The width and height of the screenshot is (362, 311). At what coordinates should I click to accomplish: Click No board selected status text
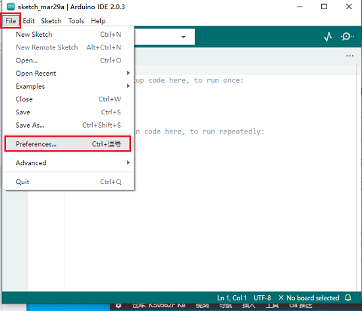point(313,298)
